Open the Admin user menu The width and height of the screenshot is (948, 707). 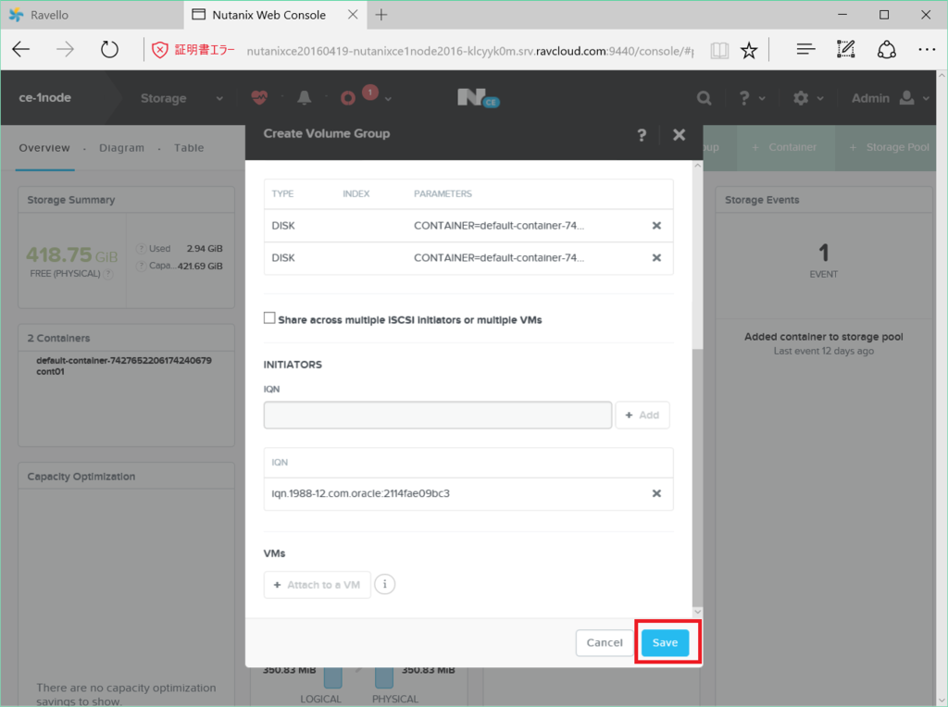[891, 98]
